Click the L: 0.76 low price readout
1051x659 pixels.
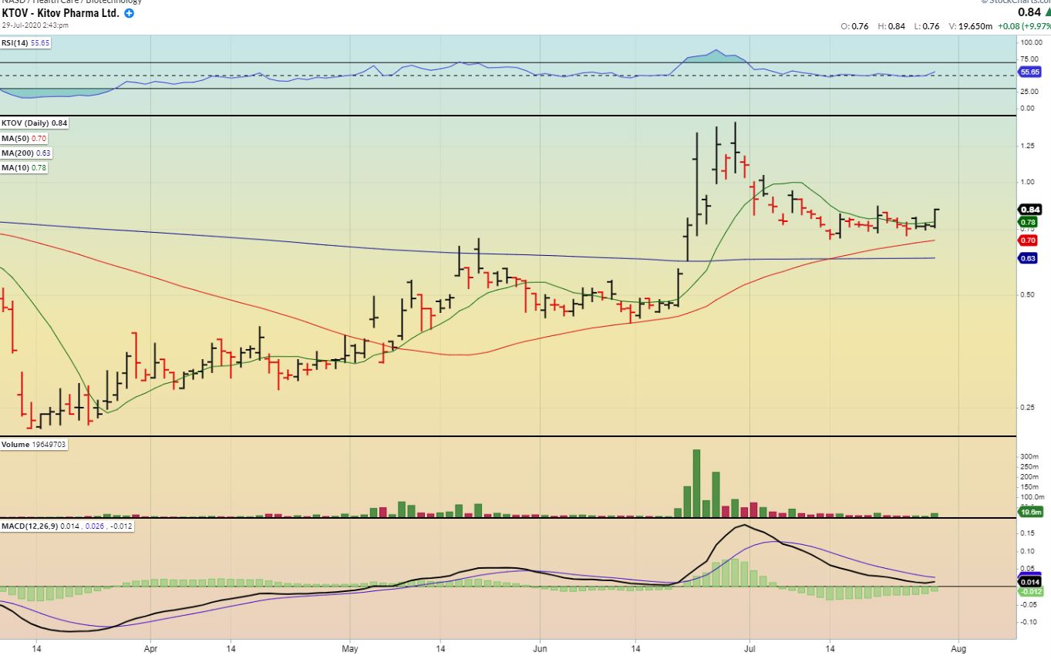click(926, 26)
